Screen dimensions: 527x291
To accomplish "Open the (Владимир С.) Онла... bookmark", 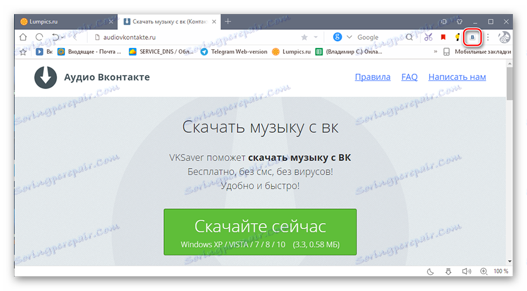I will click(349, 52).
